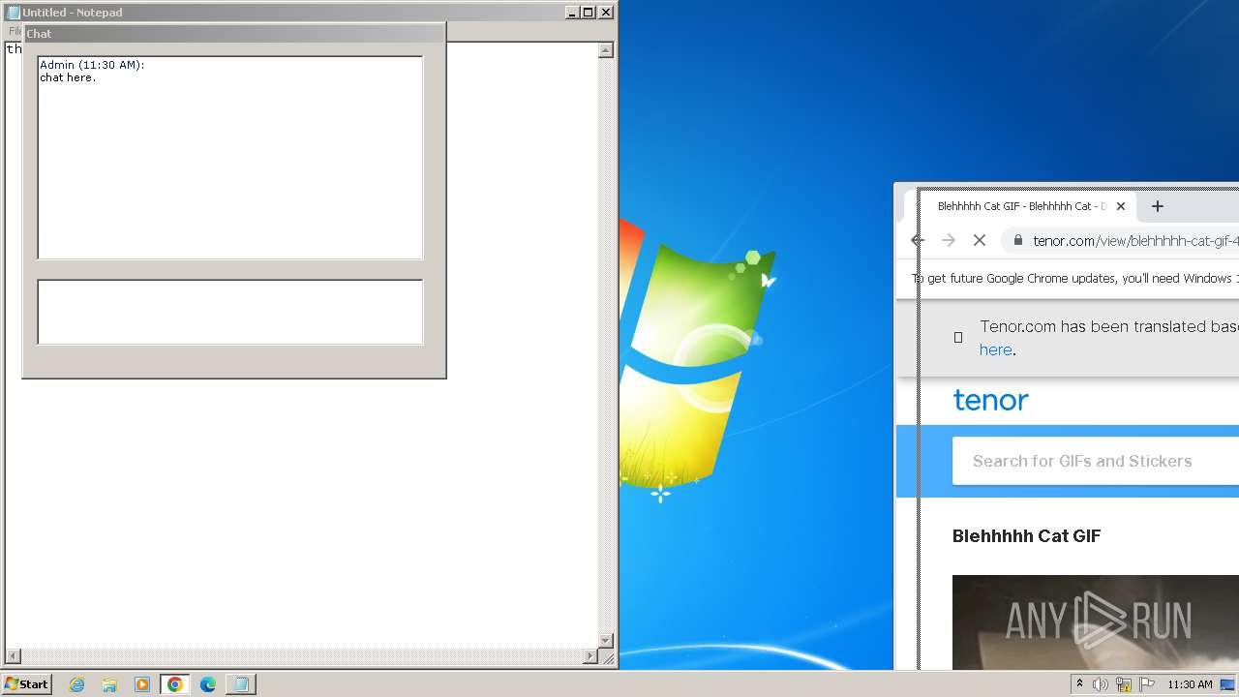Screen dimensions: 1239x697
Task: Maximize the Notepad window
Action: 589,13
